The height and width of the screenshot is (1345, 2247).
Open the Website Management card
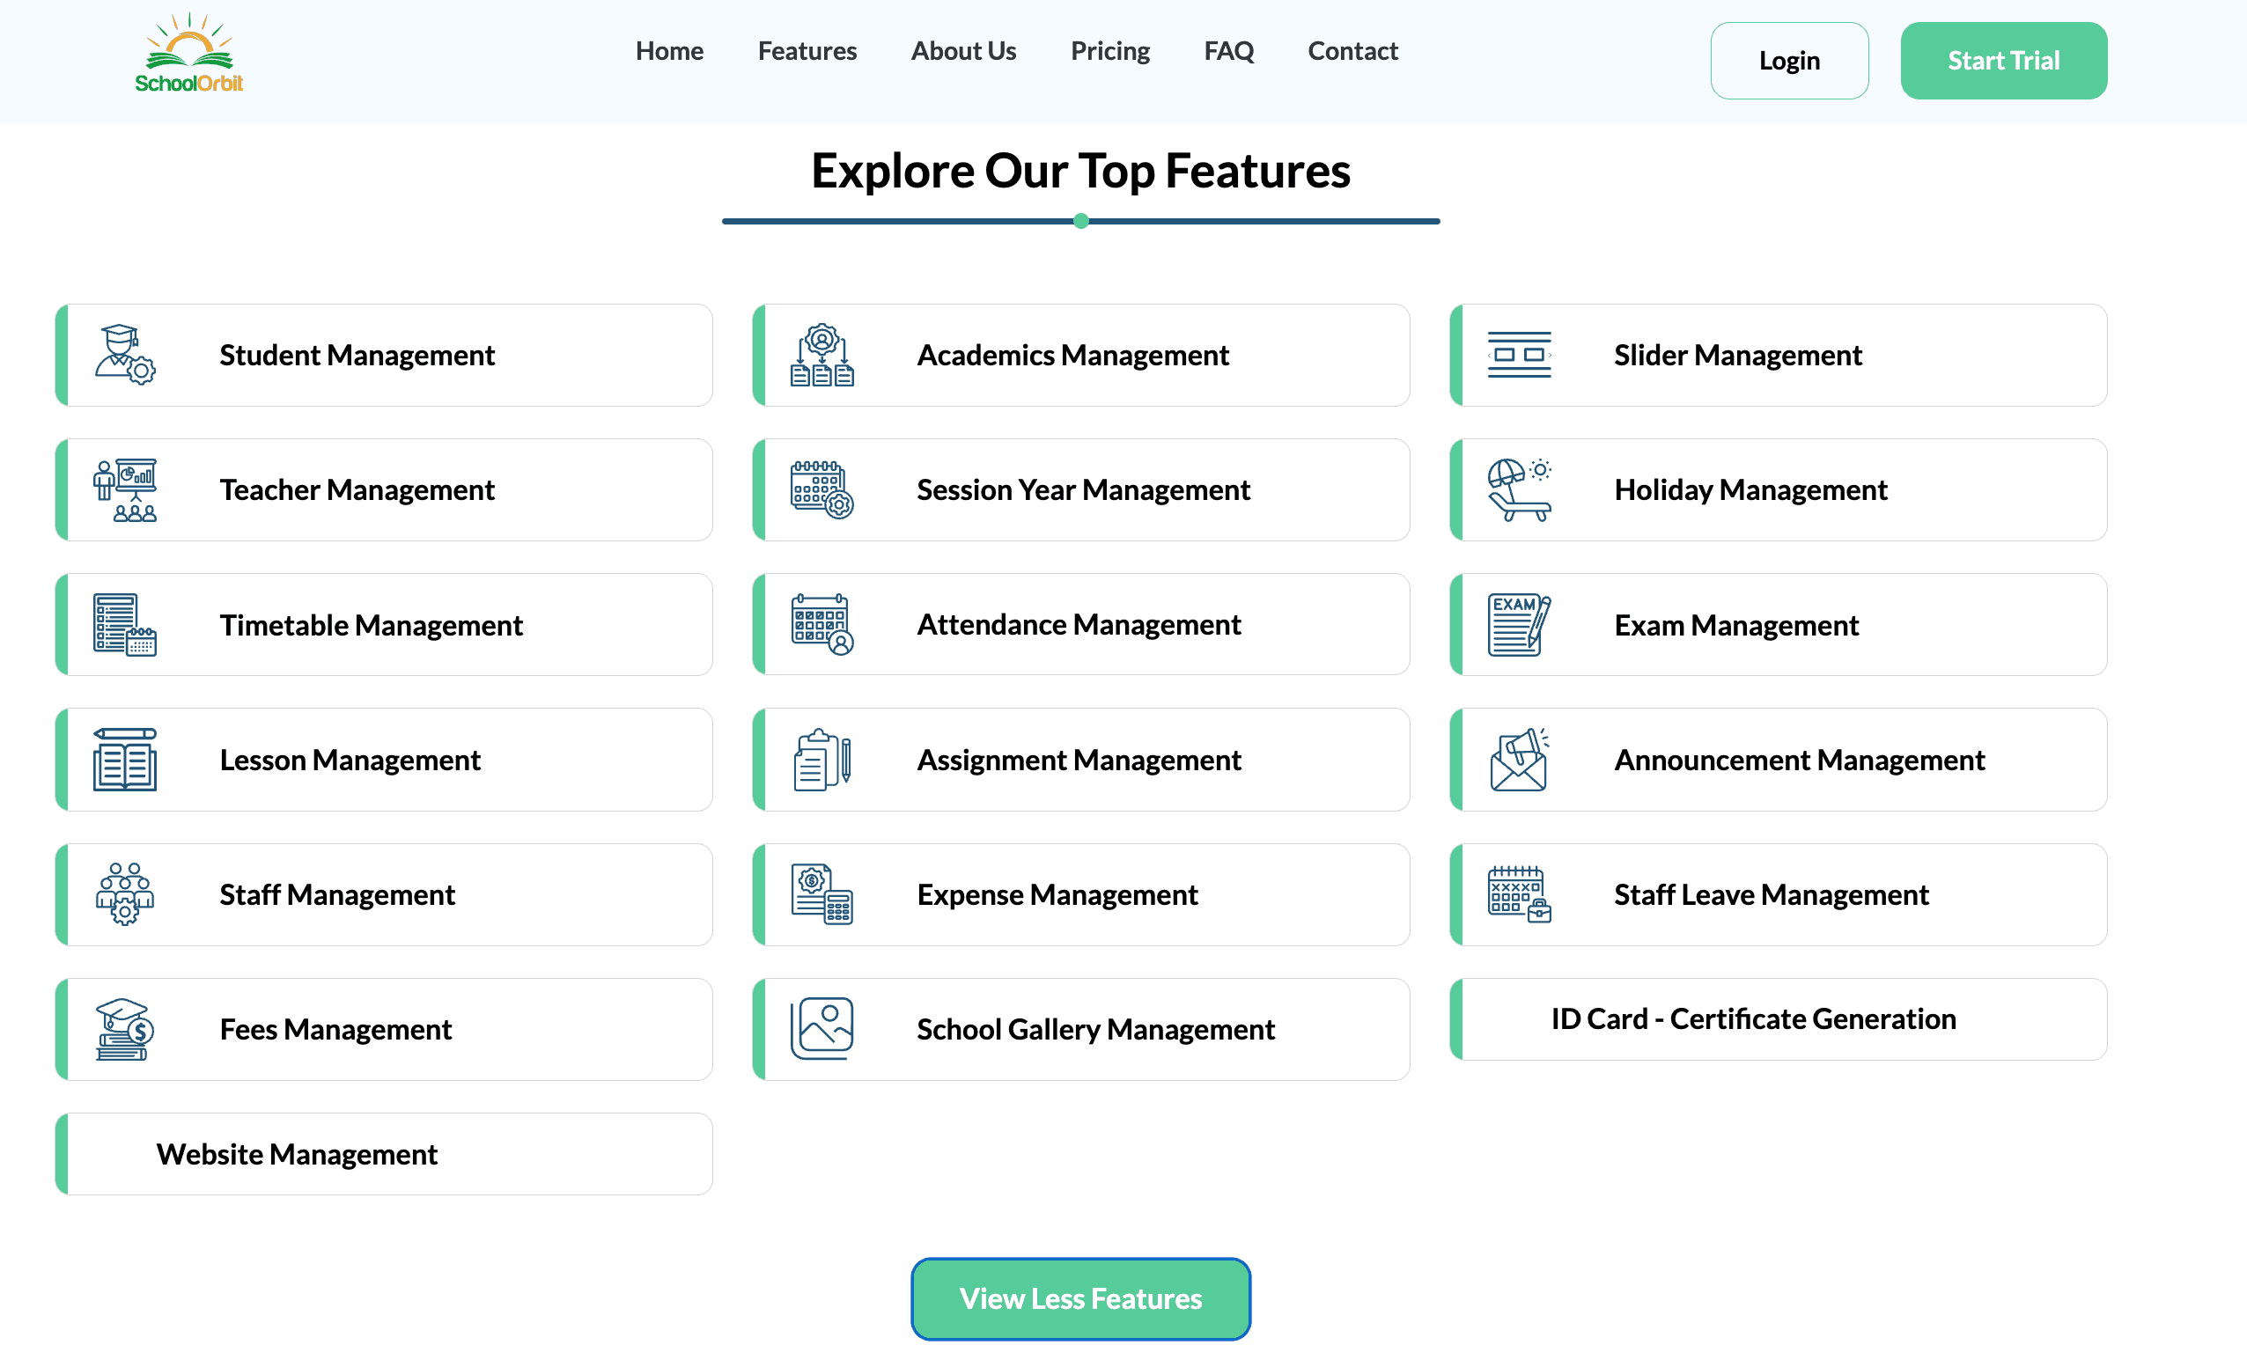click(383, 1154)
